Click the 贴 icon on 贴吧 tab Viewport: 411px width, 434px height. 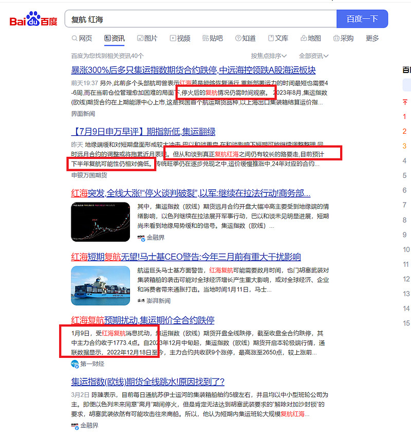point(205,38)
